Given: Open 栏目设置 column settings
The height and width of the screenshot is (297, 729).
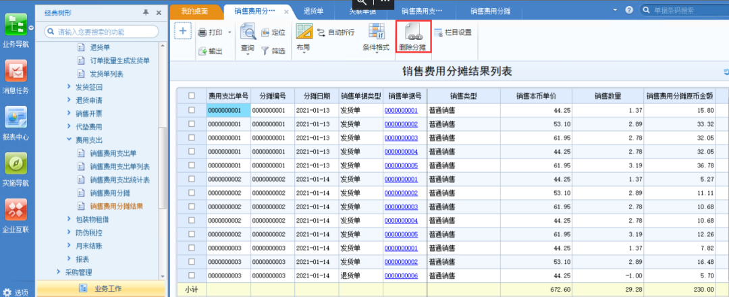Looking at the screenshot, I should pyautogui.click(x=453, y=32).
